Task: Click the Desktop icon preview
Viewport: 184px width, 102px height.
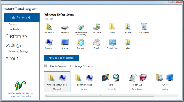Action: coord(65,42)
